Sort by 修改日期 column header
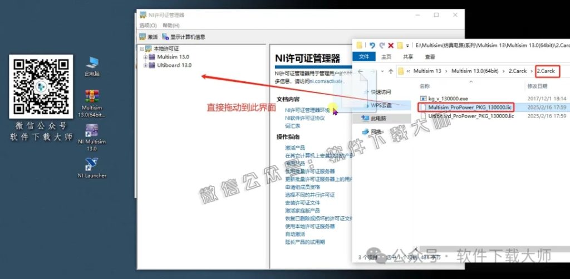 (537, 86)
